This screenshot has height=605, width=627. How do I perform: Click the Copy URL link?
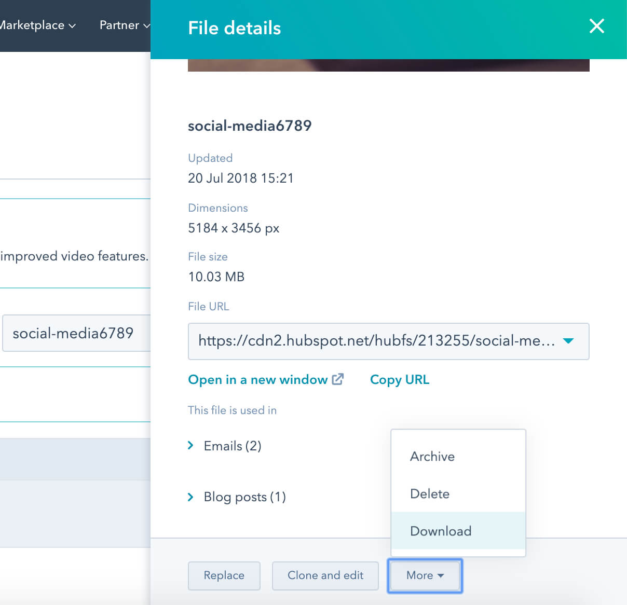pos(400,380)
